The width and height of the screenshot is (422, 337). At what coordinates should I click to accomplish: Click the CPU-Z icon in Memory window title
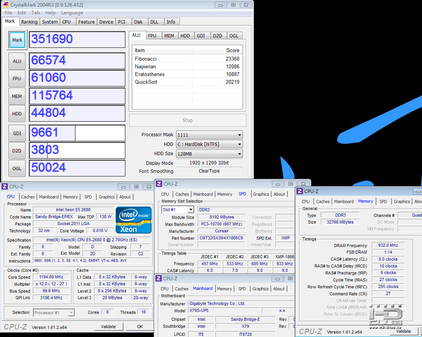300,191
